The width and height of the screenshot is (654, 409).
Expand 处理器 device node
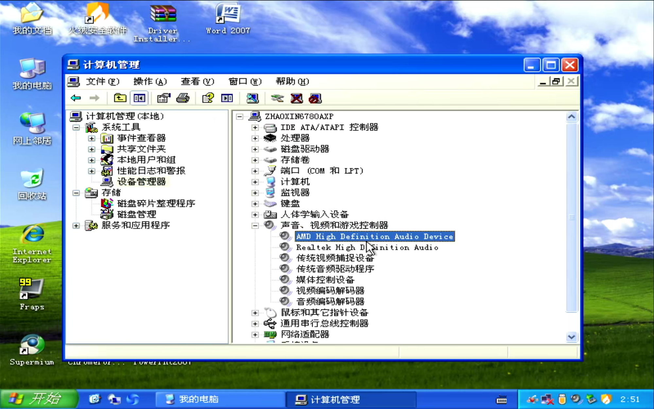255,138
